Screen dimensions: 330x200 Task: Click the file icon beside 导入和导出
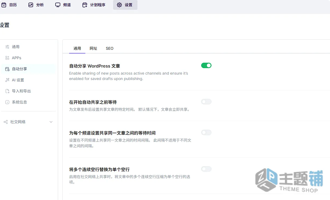pyautogui.click(x=7, y=91)
